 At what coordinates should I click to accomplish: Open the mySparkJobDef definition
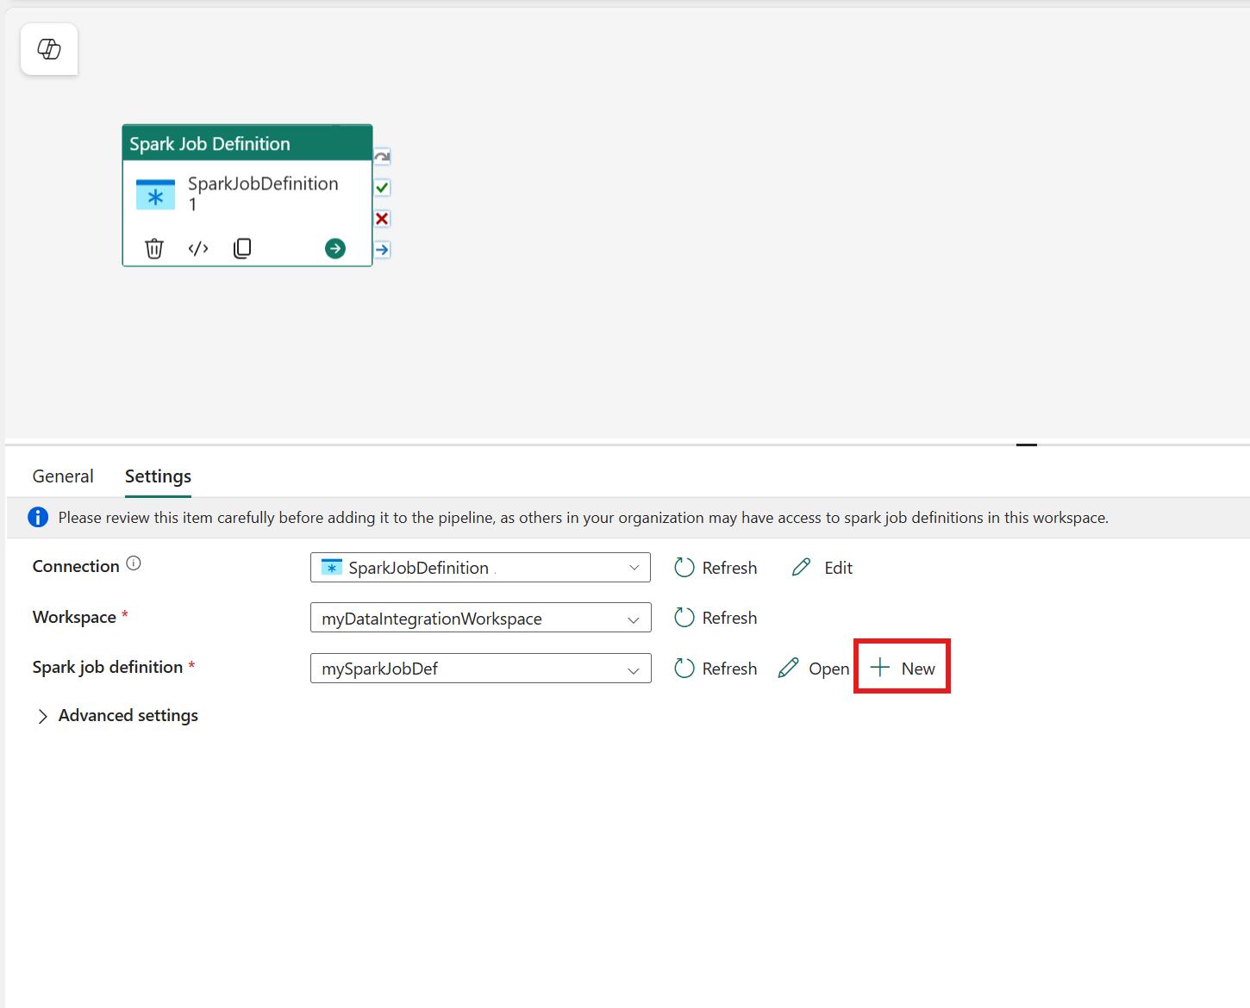[813, 669]
